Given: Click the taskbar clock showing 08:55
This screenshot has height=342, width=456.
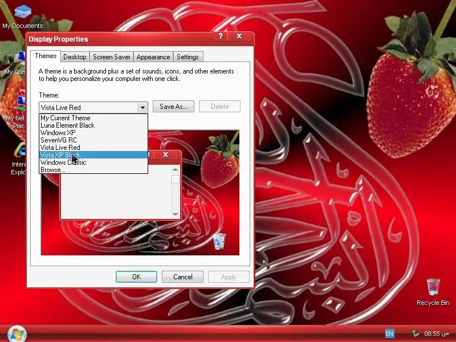Looking at the screenshot, I should click(x=437, y=333).
